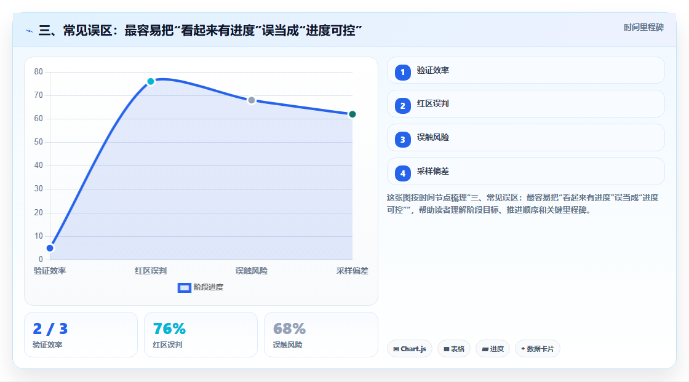Click the 2 / 3 stat value
Image resolution: width=689 pixels, height=382 pixels.
50,329
